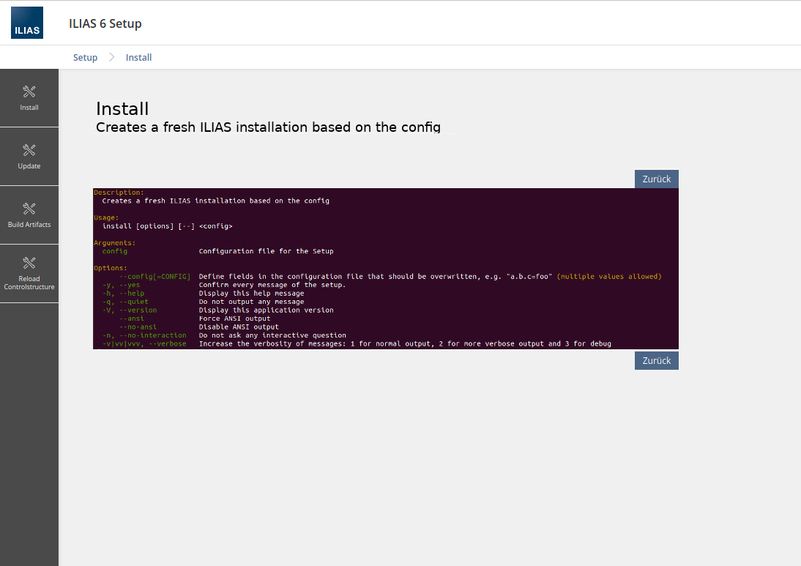Click the large Install page heading
801x566 pixels.
[122, 108]
